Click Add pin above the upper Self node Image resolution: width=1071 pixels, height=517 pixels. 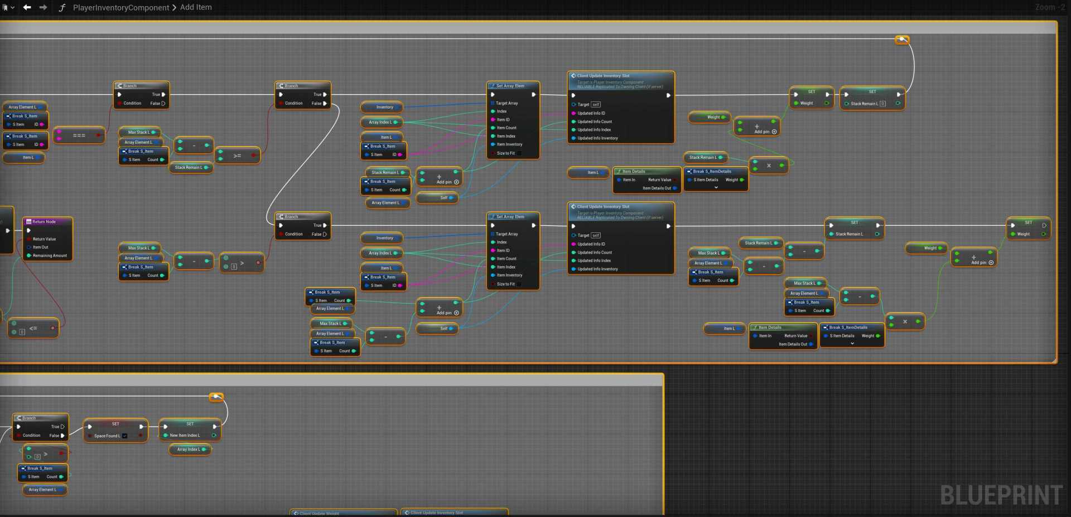pos(447,182)
